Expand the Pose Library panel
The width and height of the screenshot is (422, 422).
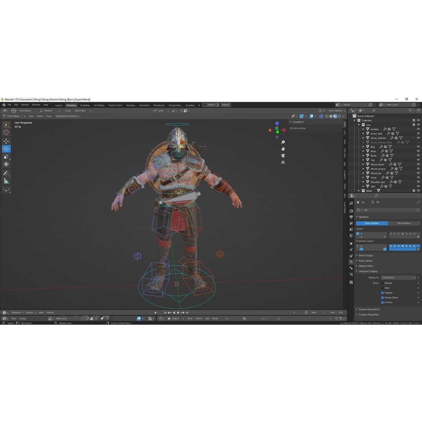click(365, 261)
